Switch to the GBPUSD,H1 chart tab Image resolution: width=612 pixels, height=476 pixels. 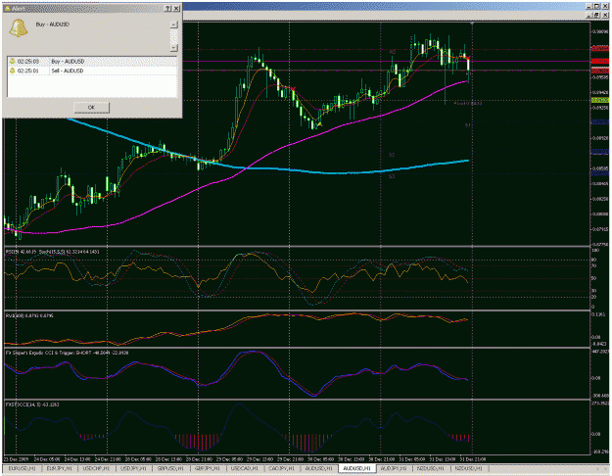(x=170, y=468)
